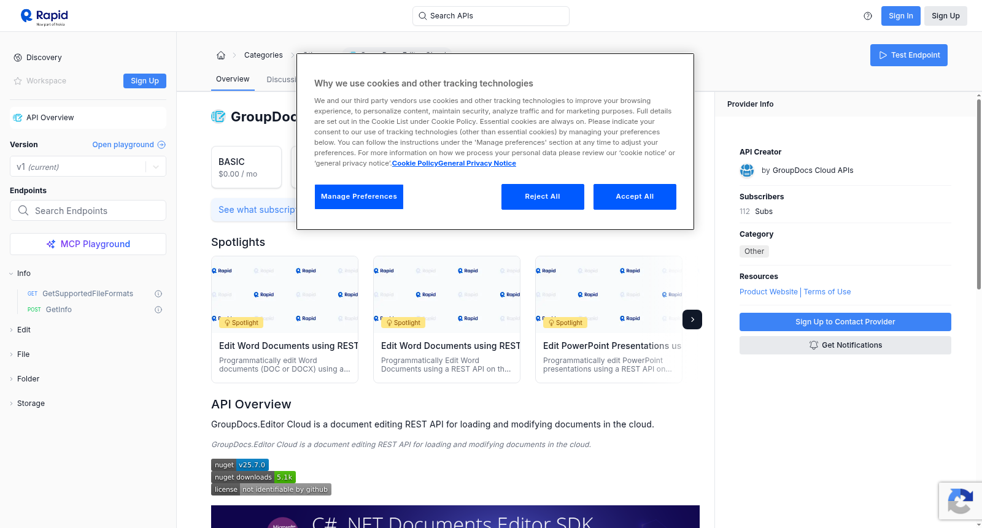The height and width of the screenshot is (528, 982).
Task: Click the GetInfo endpoint info icon
Action: (x=158, y=310)
